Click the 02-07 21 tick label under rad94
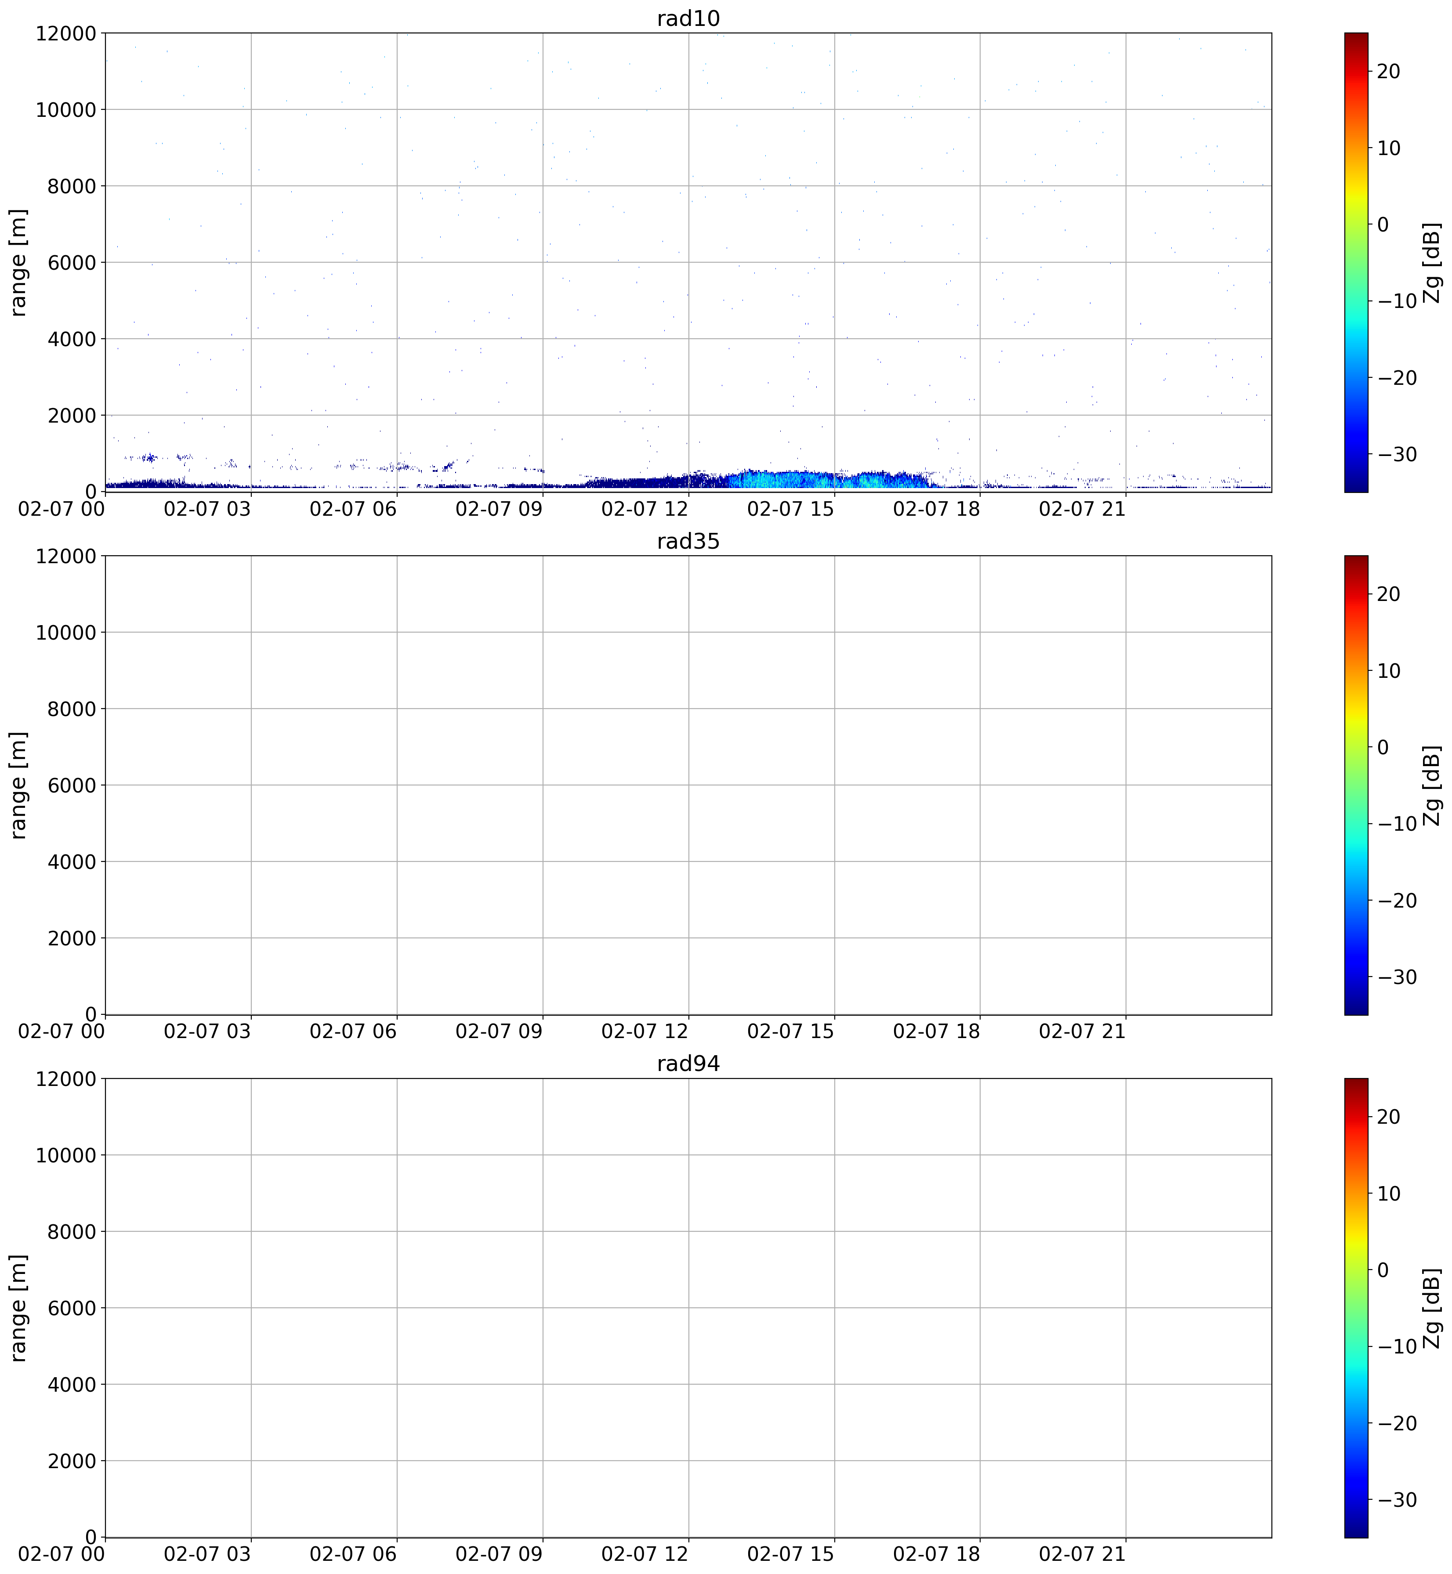The image size is (1452, 1574). [1083, 1554]
